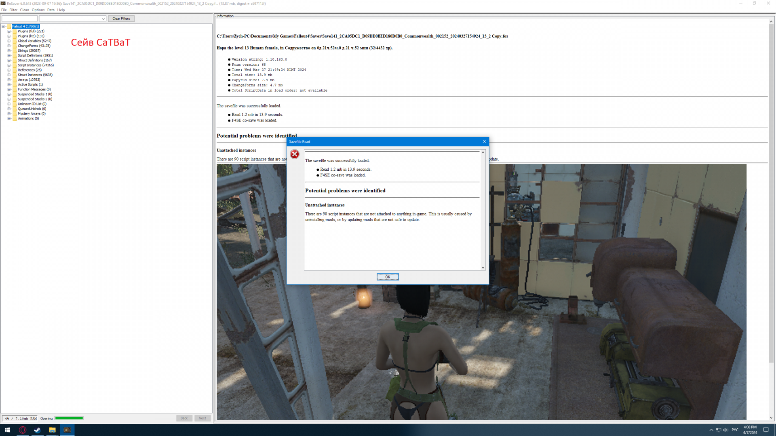Screen dimensions: 776x436
Task: Open File Explorer from the taskbar
Action: 52,430
